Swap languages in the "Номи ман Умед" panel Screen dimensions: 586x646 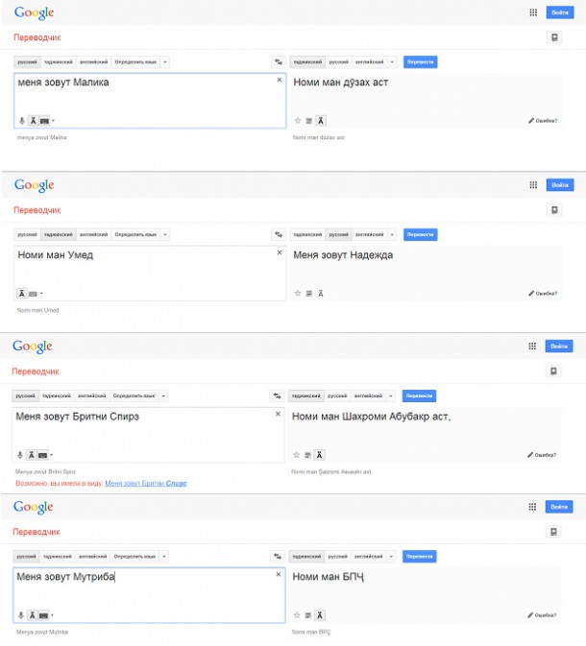[x=278, y=233]
